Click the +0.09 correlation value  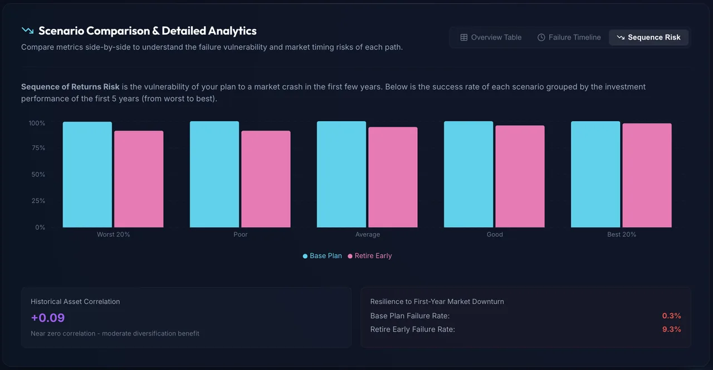[48, 318]
